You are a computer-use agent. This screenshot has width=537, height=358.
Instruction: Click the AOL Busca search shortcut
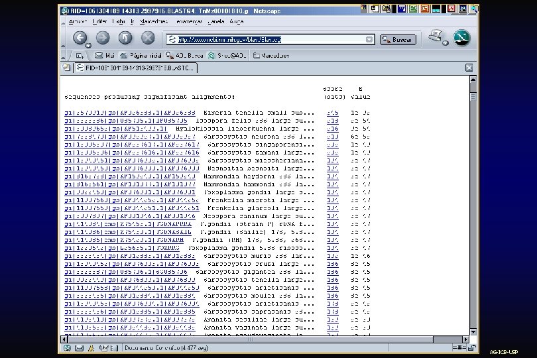[184, 55]
